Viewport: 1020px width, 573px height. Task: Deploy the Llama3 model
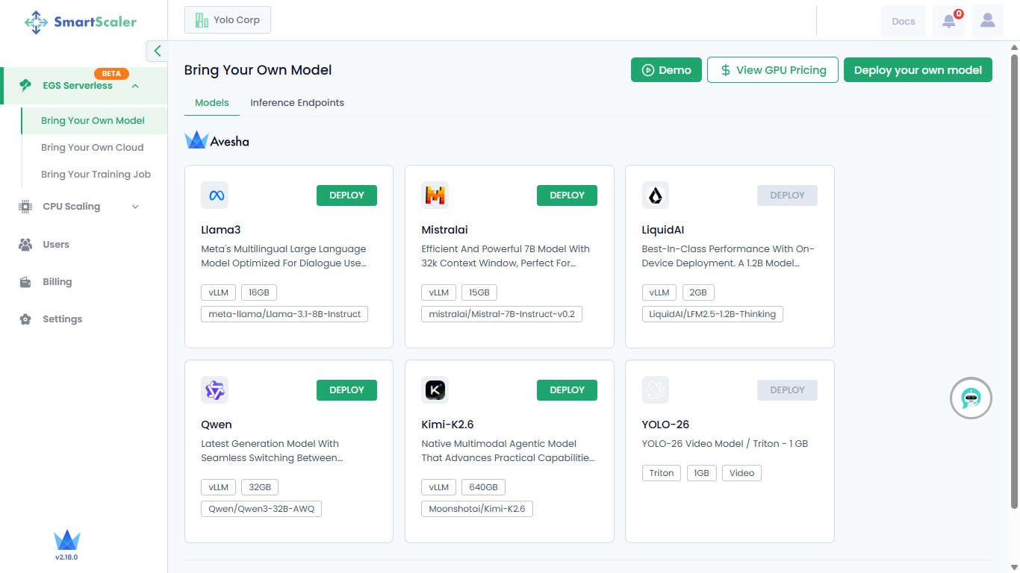(x=346, y=195)
